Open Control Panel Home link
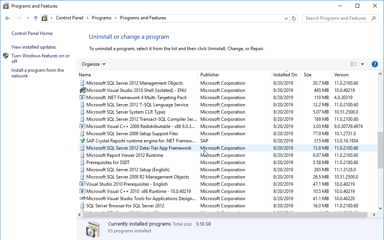 pos(32,33)
